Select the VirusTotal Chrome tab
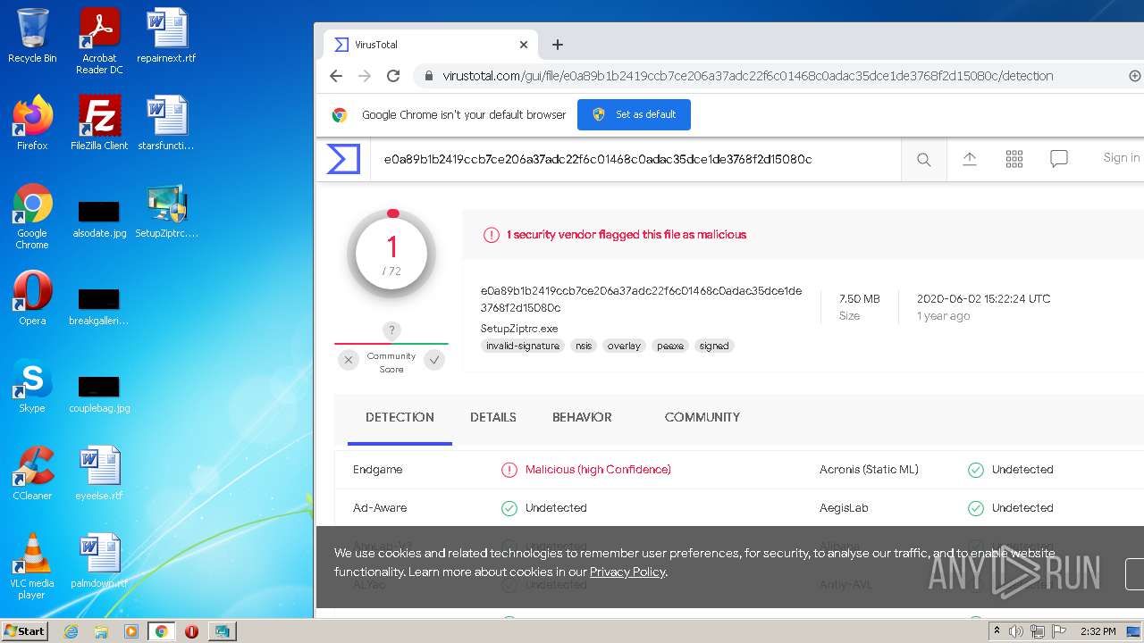The height and width of the screenshot is (643, 1144). click(431, 45)
